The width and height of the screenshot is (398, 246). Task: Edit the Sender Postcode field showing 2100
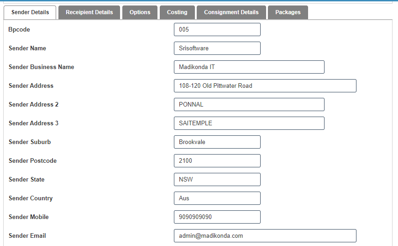click(217, 161)
